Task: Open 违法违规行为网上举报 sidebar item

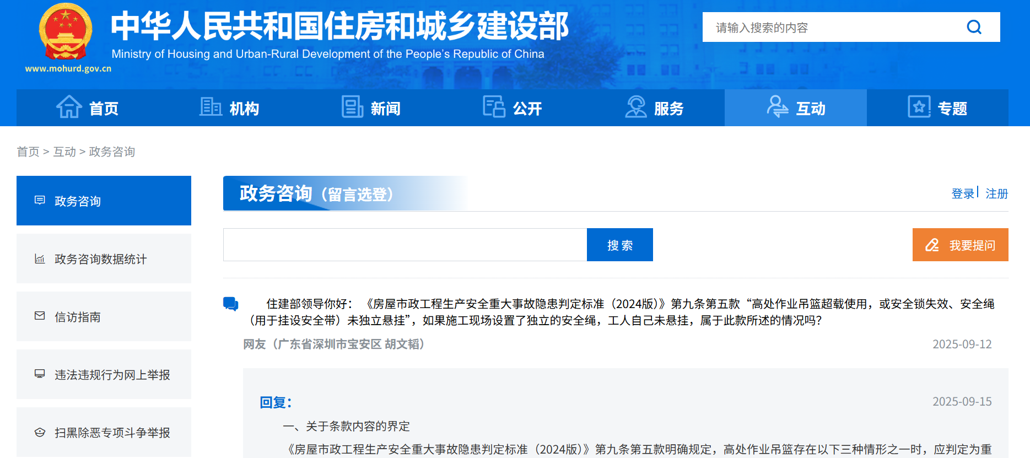Action: tap(104, 374)
